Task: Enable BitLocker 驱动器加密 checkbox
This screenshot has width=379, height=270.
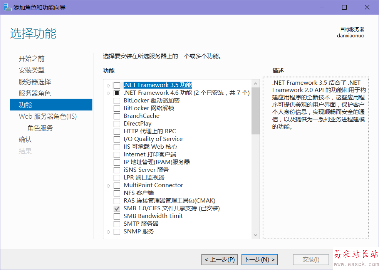Action: tap(117, 101)
